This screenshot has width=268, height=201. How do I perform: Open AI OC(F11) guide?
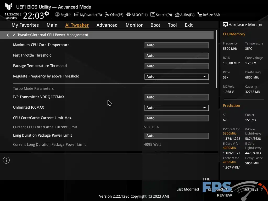tap(137, 15)
